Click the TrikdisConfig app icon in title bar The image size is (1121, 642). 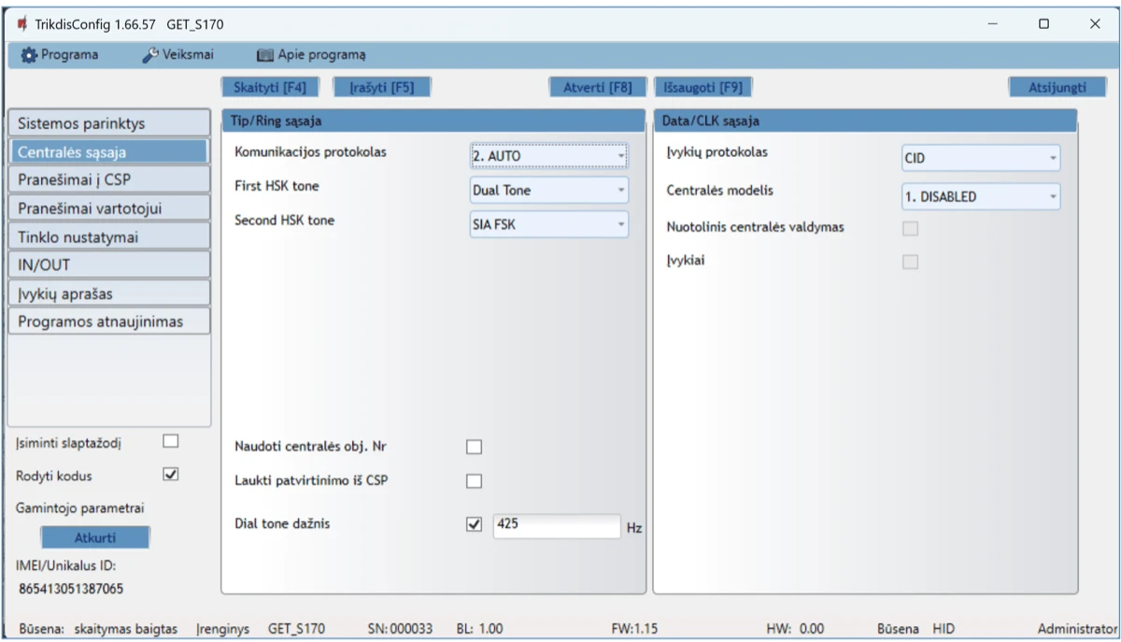point(21,24)
